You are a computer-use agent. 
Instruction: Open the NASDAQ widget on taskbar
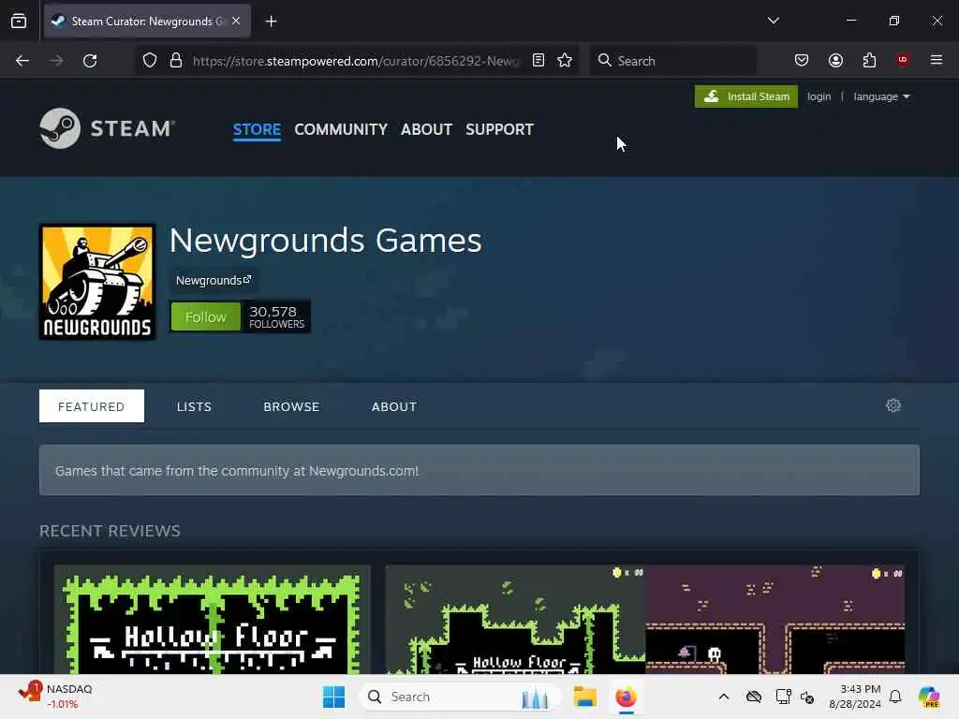(x=54, y=697)
